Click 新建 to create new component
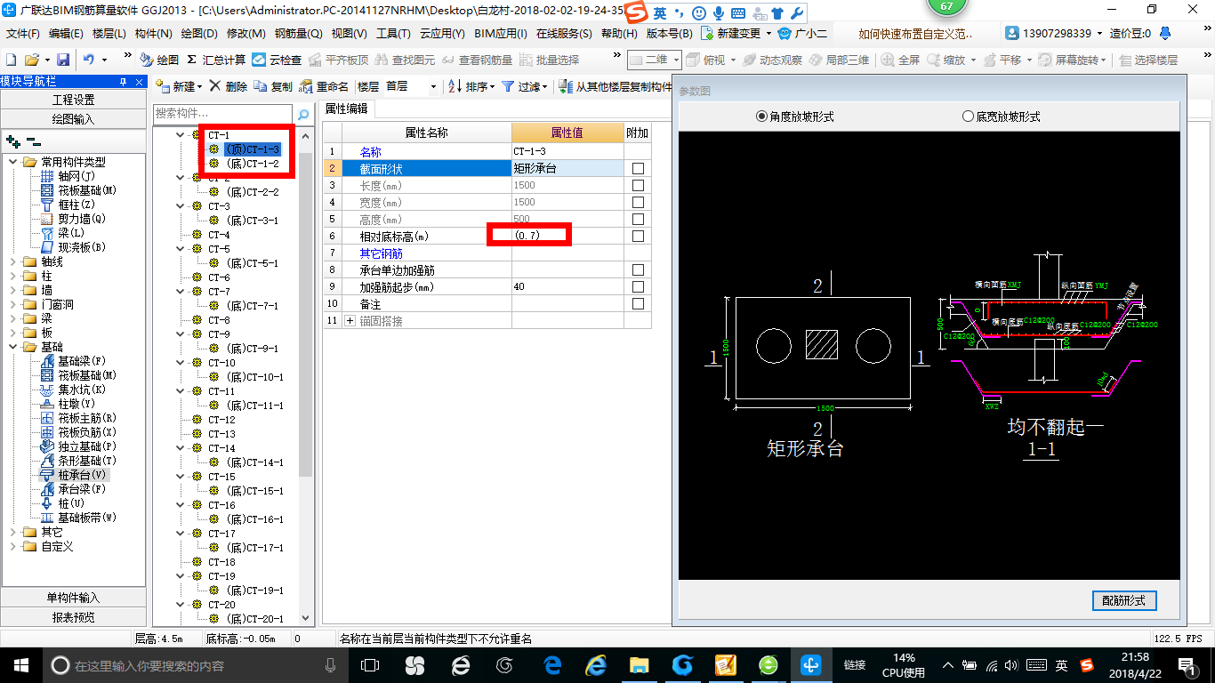The image size is (1215, 683). coord(179,86)
